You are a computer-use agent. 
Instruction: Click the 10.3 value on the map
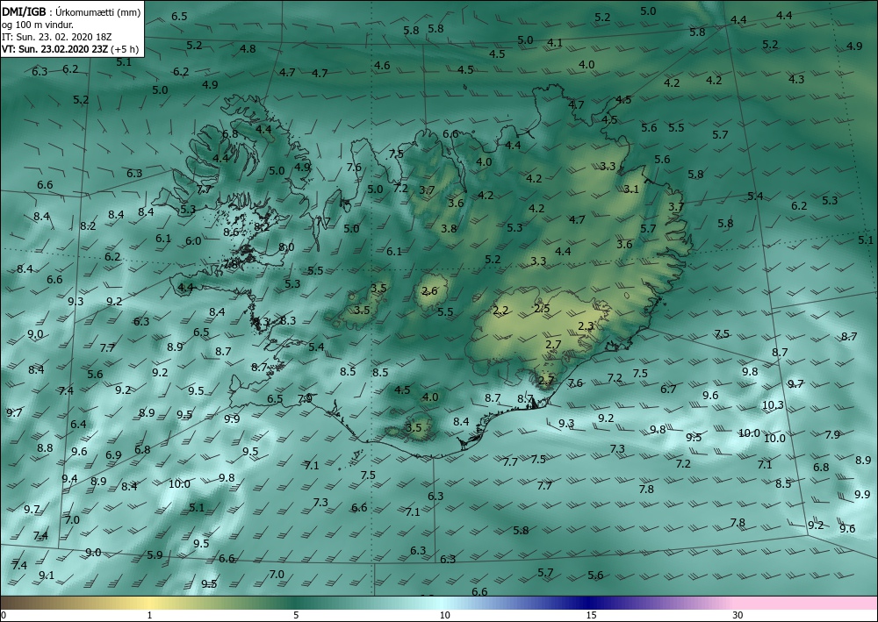773,405
